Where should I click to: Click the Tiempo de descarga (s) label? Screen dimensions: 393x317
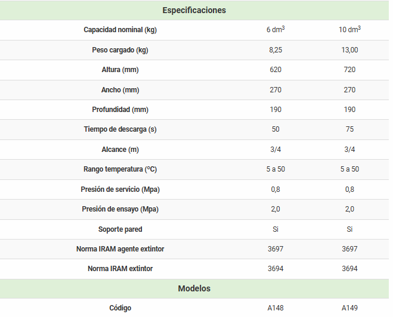[120, 129]
